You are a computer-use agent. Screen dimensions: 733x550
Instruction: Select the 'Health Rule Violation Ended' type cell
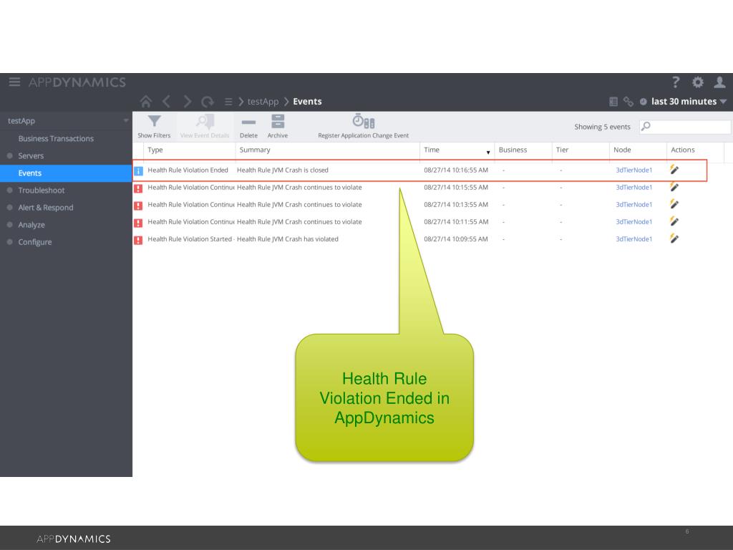(x=188, y=170)
